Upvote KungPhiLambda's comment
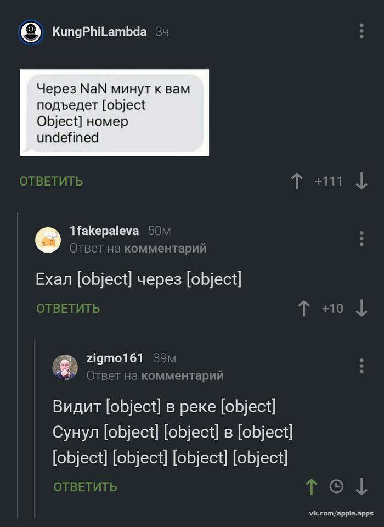 (x=297, y=181)
